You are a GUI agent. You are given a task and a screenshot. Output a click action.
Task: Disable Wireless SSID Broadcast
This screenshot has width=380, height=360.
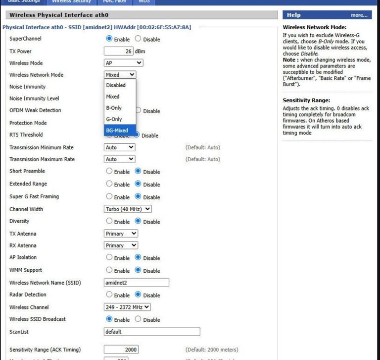click(x=138, y=319)
